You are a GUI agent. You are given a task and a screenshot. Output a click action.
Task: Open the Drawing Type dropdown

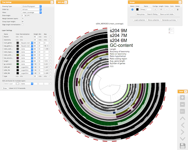click(x=31, y=6)
